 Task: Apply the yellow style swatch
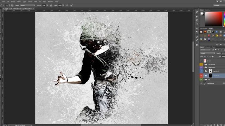(x=217, y=35)
